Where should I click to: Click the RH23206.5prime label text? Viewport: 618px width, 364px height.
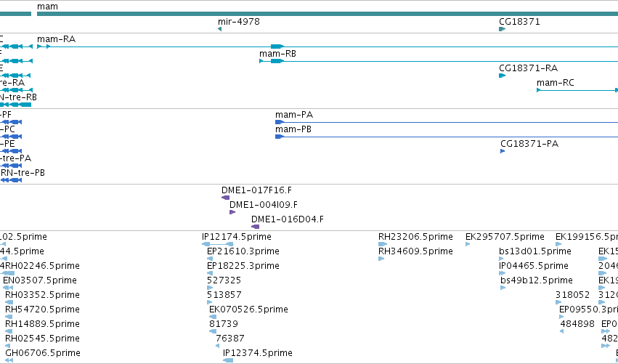pyautogui.click(x=415, y=237)
